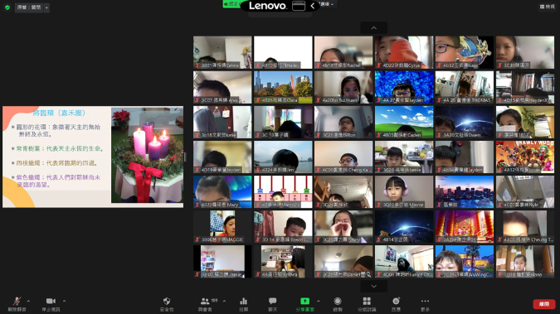Open the View menu at top right

coord(548,7)
